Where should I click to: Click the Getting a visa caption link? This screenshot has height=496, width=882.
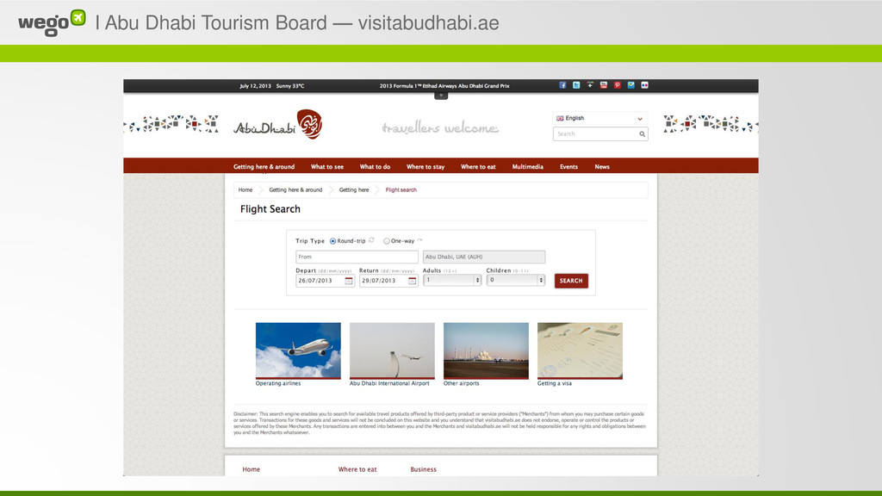pos(554,383)
